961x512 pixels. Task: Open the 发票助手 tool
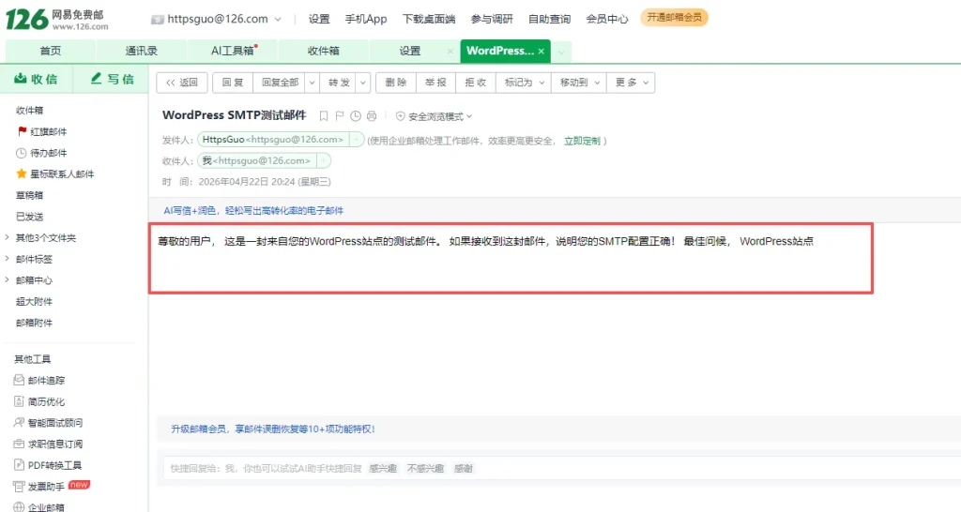[46, 487]
